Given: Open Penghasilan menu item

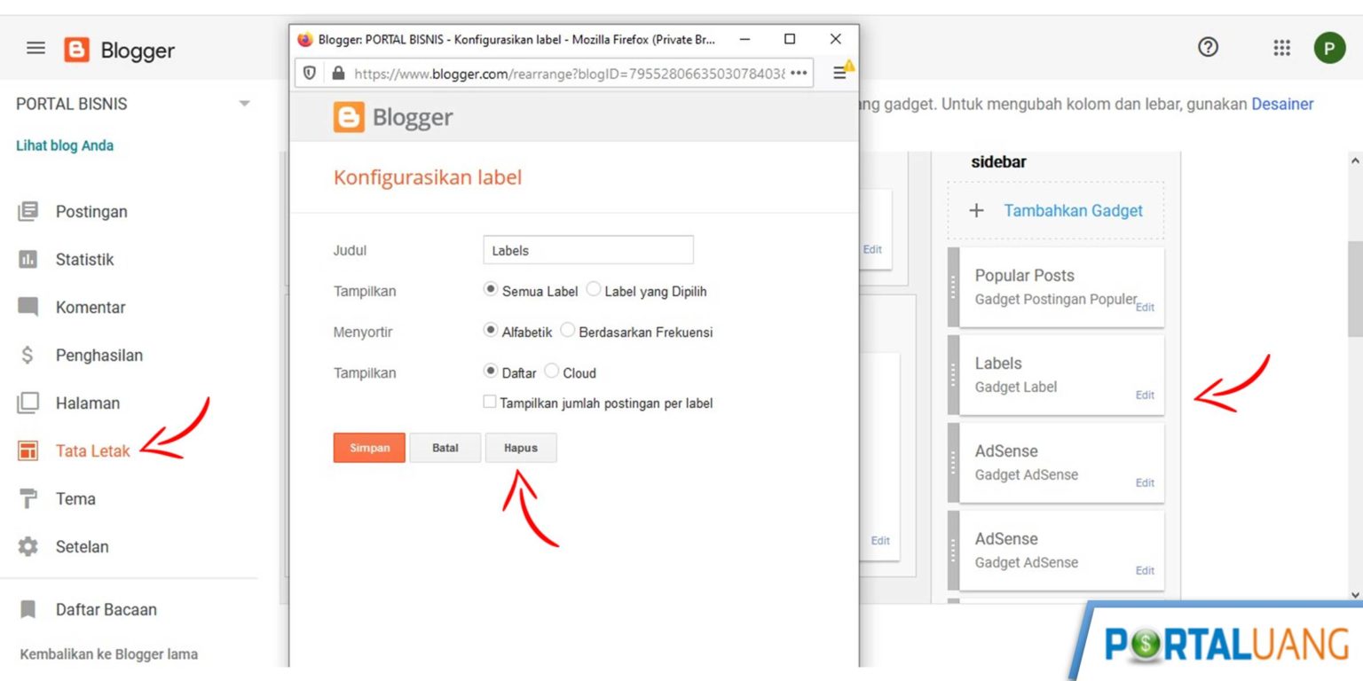Looking at the screenshot, I should click(99, 355).
